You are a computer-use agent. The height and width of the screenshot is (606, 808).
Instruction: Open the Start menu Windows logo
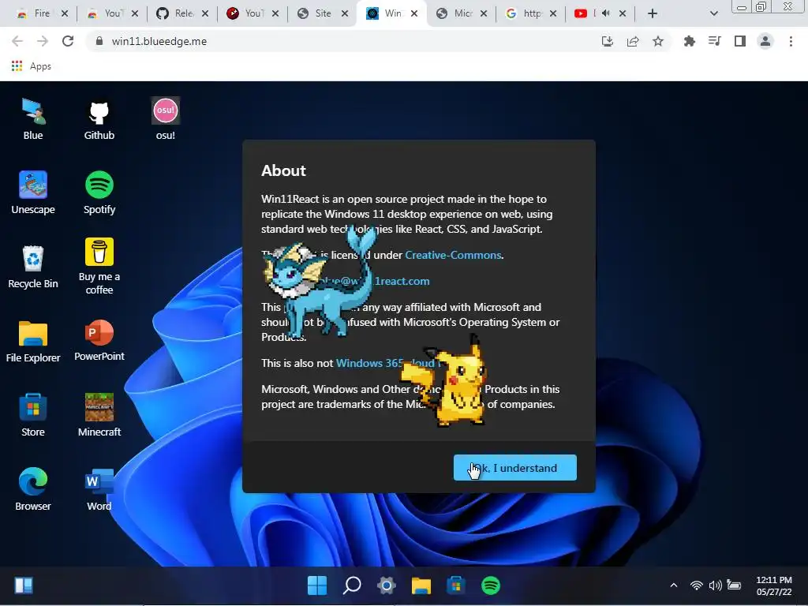point(317,585)
